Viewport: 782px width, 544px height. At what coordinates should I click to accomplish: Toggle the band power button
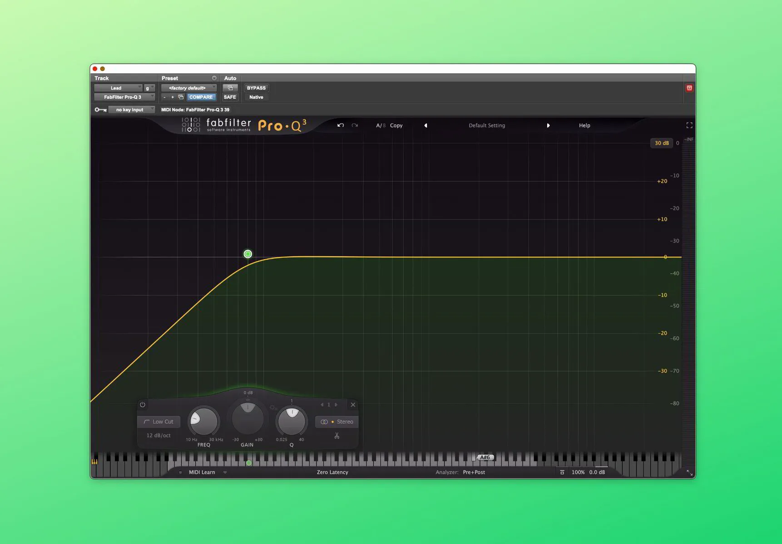point(143,405)
